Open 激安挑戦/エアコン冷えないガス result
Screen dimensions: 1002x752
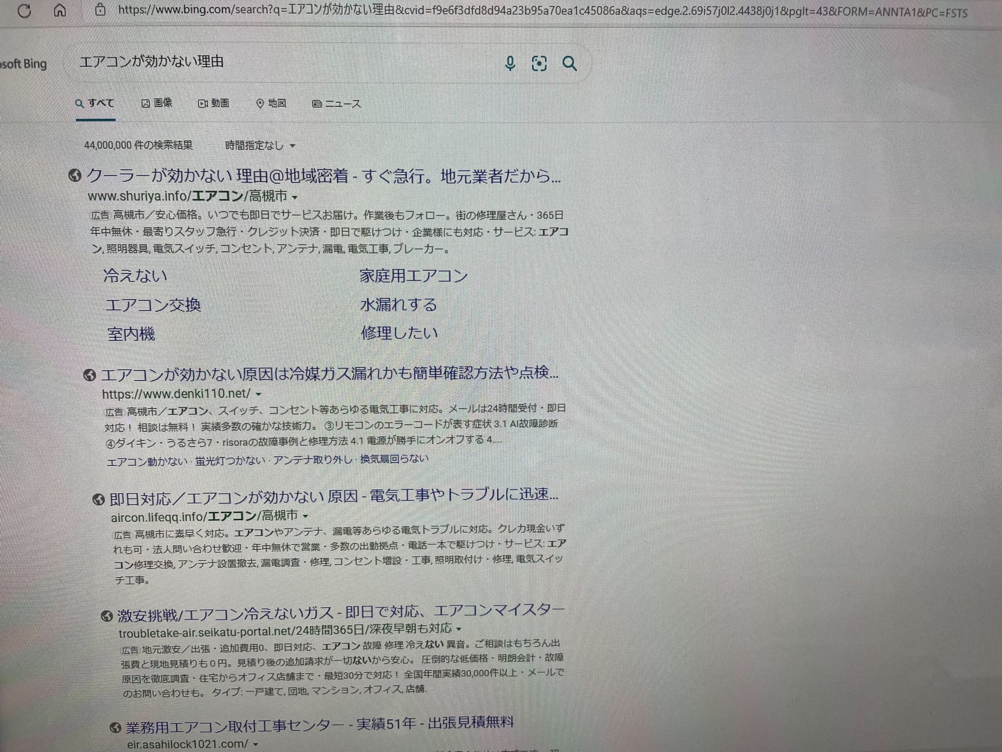pyautogui.click(x=341, y=613)
